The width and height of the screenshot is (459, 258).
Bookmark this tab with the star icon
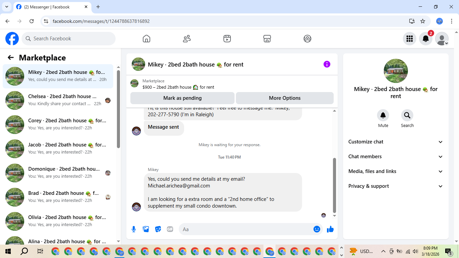tap(423, 21)
